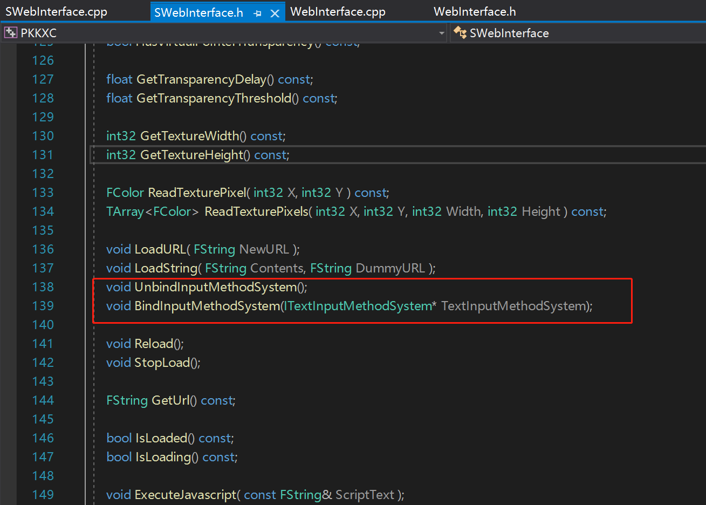
Task: Switch to the SWebInterface.cpp tab
Action: click(56, 11)
